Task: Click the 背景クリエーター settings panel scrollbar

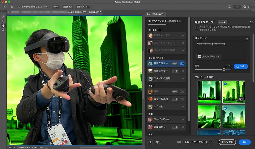Action: [253, 58]
